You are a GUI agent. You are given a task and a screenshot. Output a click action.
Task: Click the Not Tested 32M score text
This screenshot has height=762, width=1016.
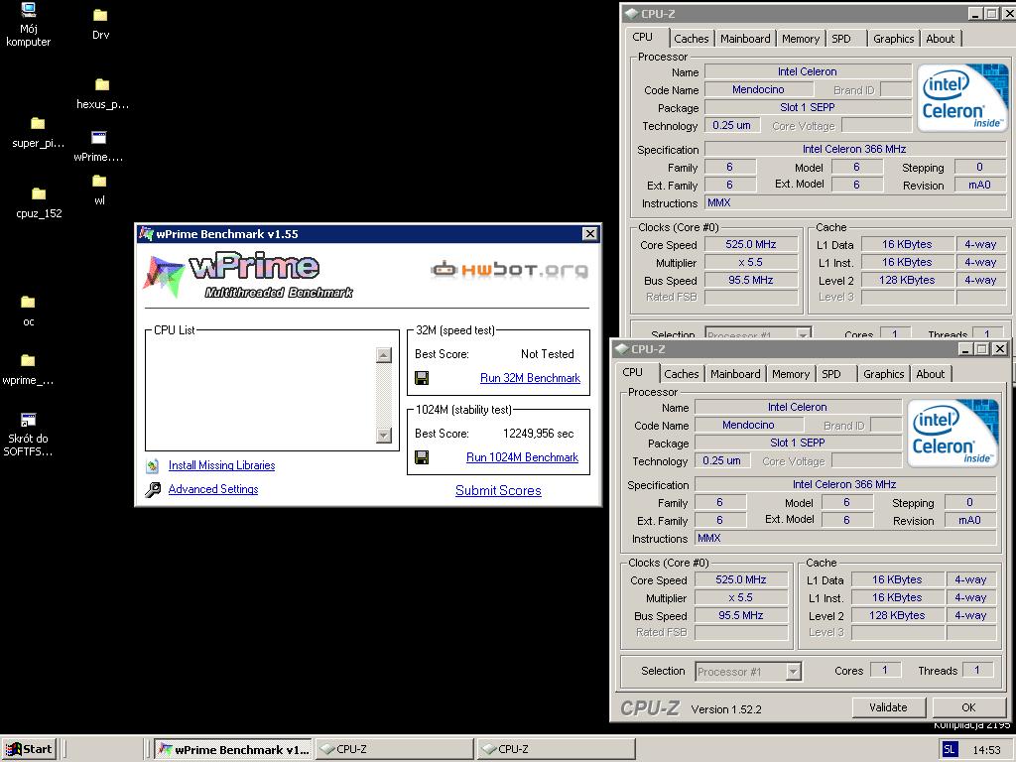548,354
